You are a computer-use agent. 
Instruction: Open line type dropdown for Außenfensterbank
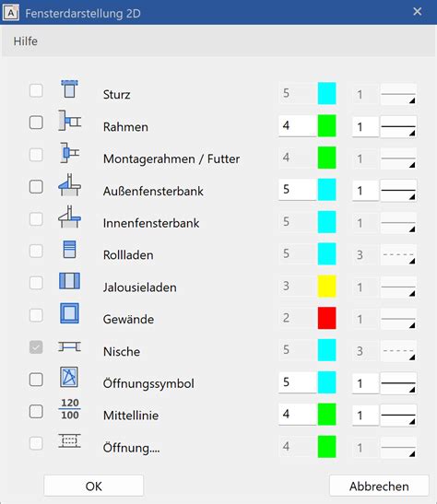[x=398, y=191]
